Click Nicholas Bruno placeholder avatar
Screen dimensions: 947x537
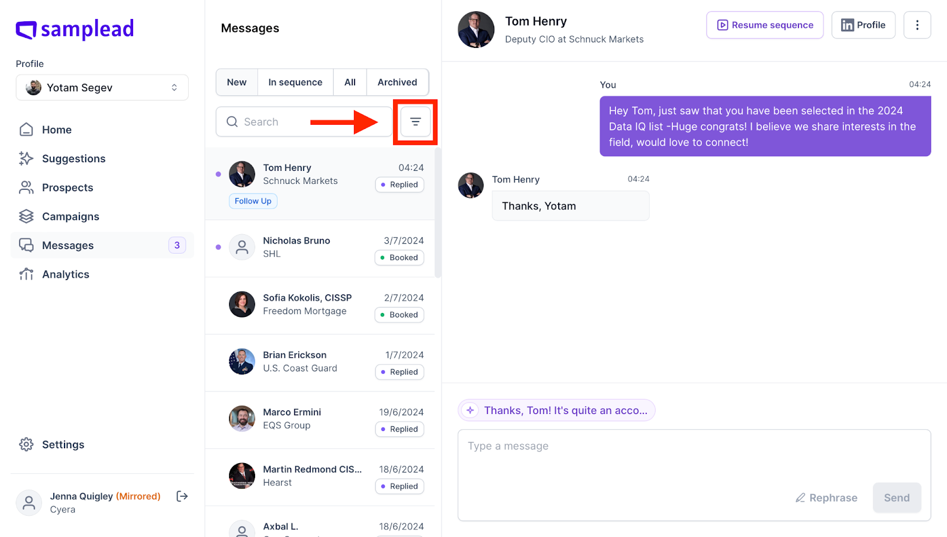242,247
